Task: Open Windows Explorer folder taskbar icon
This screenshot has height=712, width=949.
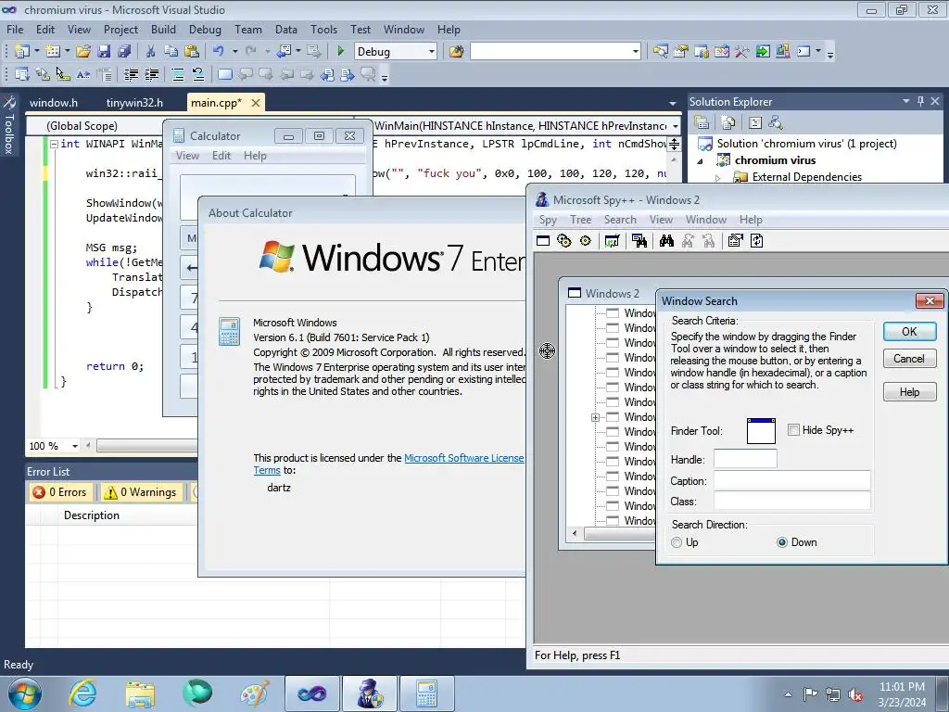Action: point(140,693)
